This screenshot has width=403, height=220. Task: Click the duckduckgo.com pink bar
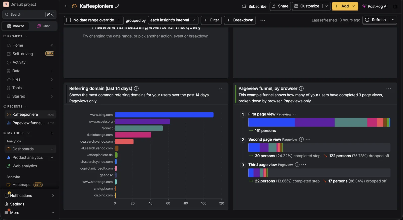(133, 135)
